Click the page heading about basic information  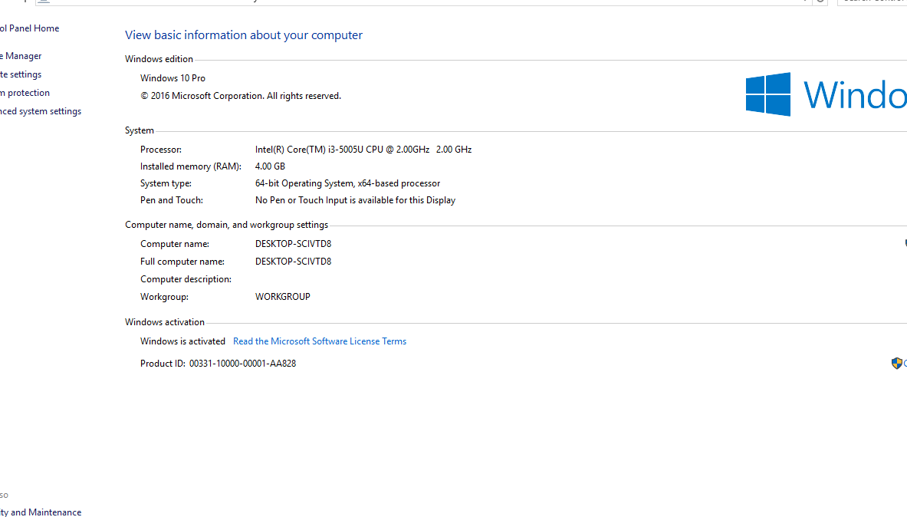pos(244,35)
